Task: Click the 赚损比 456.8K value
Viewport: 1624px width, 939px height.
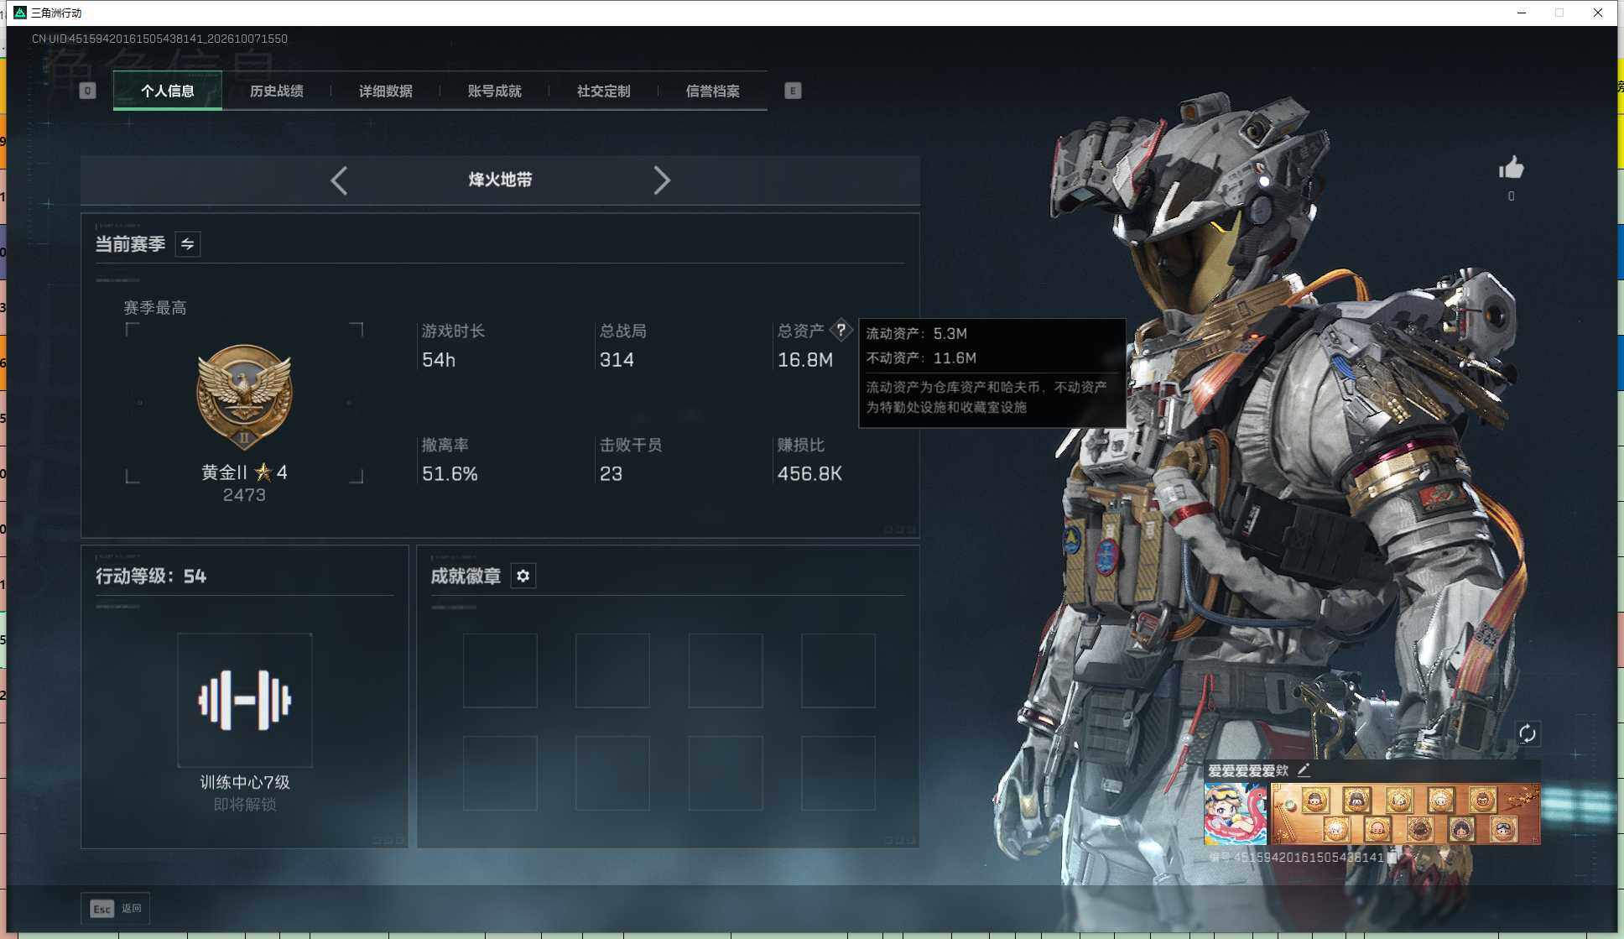Action: point(809,474)
